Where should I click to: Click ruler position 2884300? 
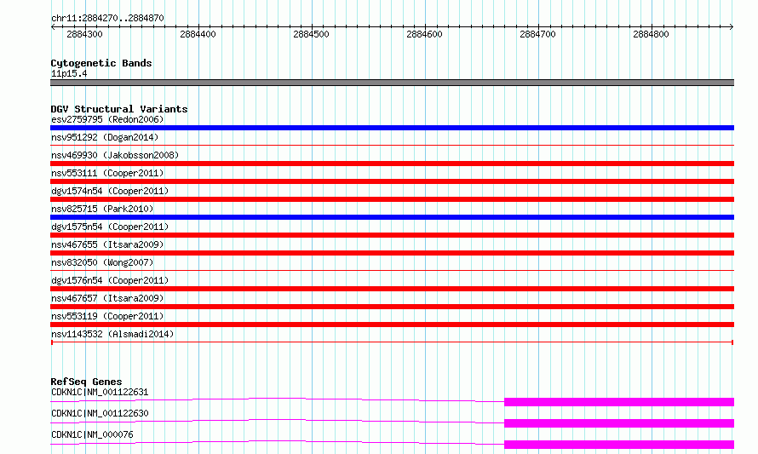(x=84, y=34)
